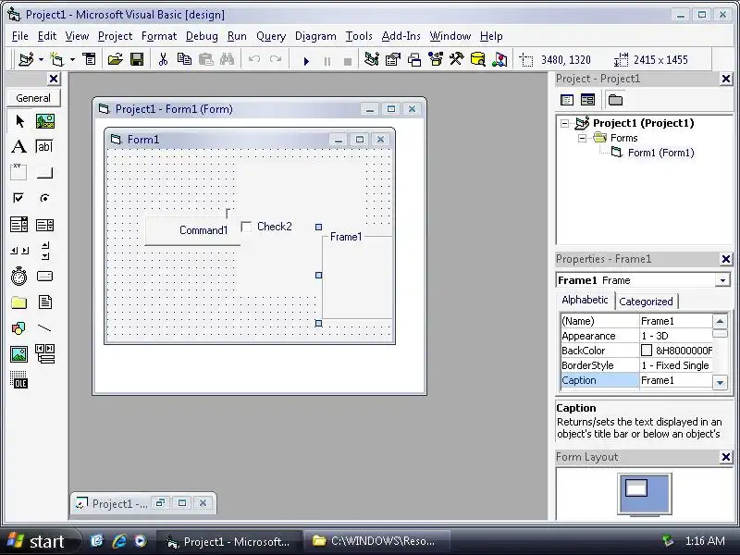Select the CheckBox tool in toolbox

coord(19,198)
